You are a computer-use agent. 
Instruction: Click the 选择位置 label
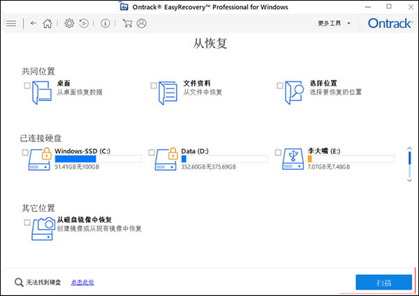323,84
